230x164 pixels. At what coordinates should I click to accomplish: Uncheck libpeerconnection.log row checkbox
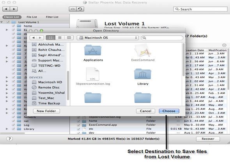click(78, 117)
